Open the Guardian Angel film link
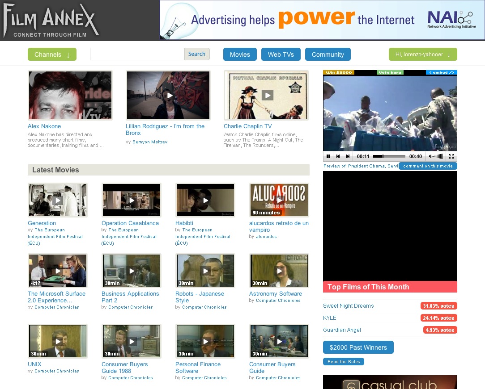The width and height of the screenshot is (485, 389). click(x=342, y=330)
